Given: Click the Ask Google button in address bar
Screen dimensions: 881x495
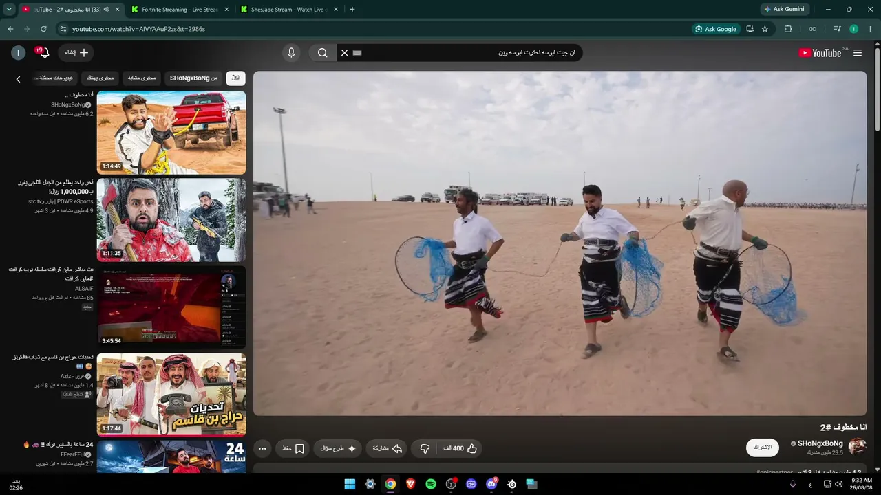Looking at the screenshot, I should pyautogui.click(x=716, y=29).
